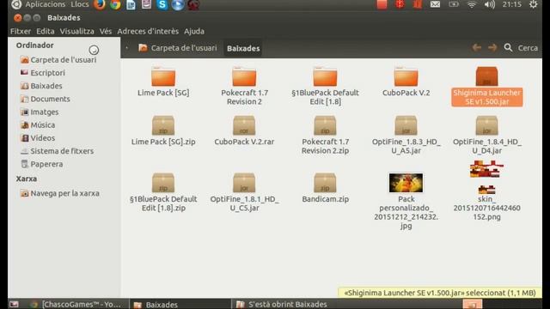Open Sistema de fitxers in the sidebar
Image resolution: width=550 pixels, height=309 pixels.
(x=57, y=151)
